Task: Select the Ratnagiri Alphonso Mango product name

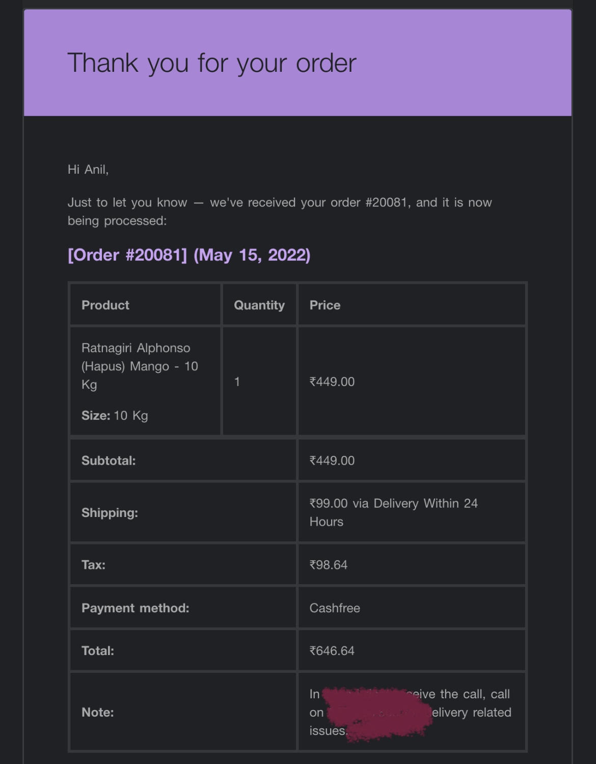Action: 140,366
